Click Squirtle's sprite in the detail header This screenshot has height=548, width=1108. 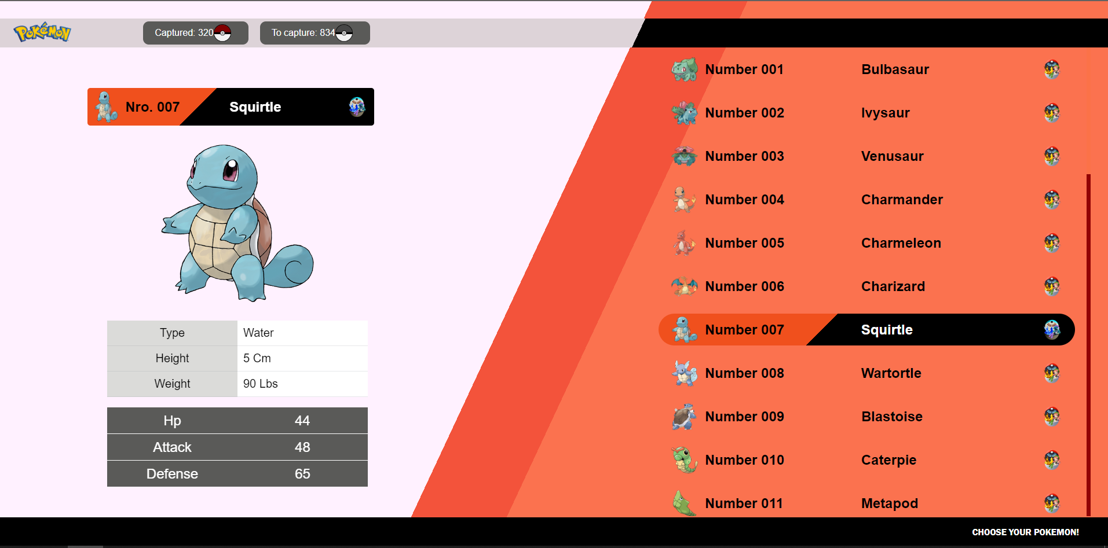coord(105,106)
